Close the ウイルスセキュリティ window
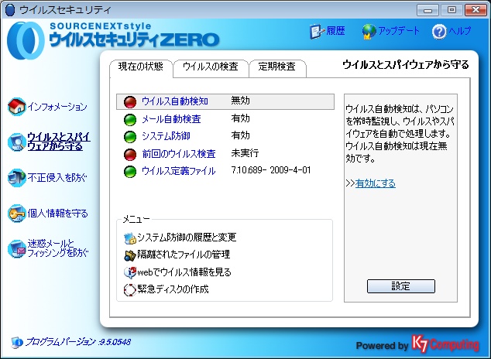This screenshot has width=491, height=359. tap(476, 10)
